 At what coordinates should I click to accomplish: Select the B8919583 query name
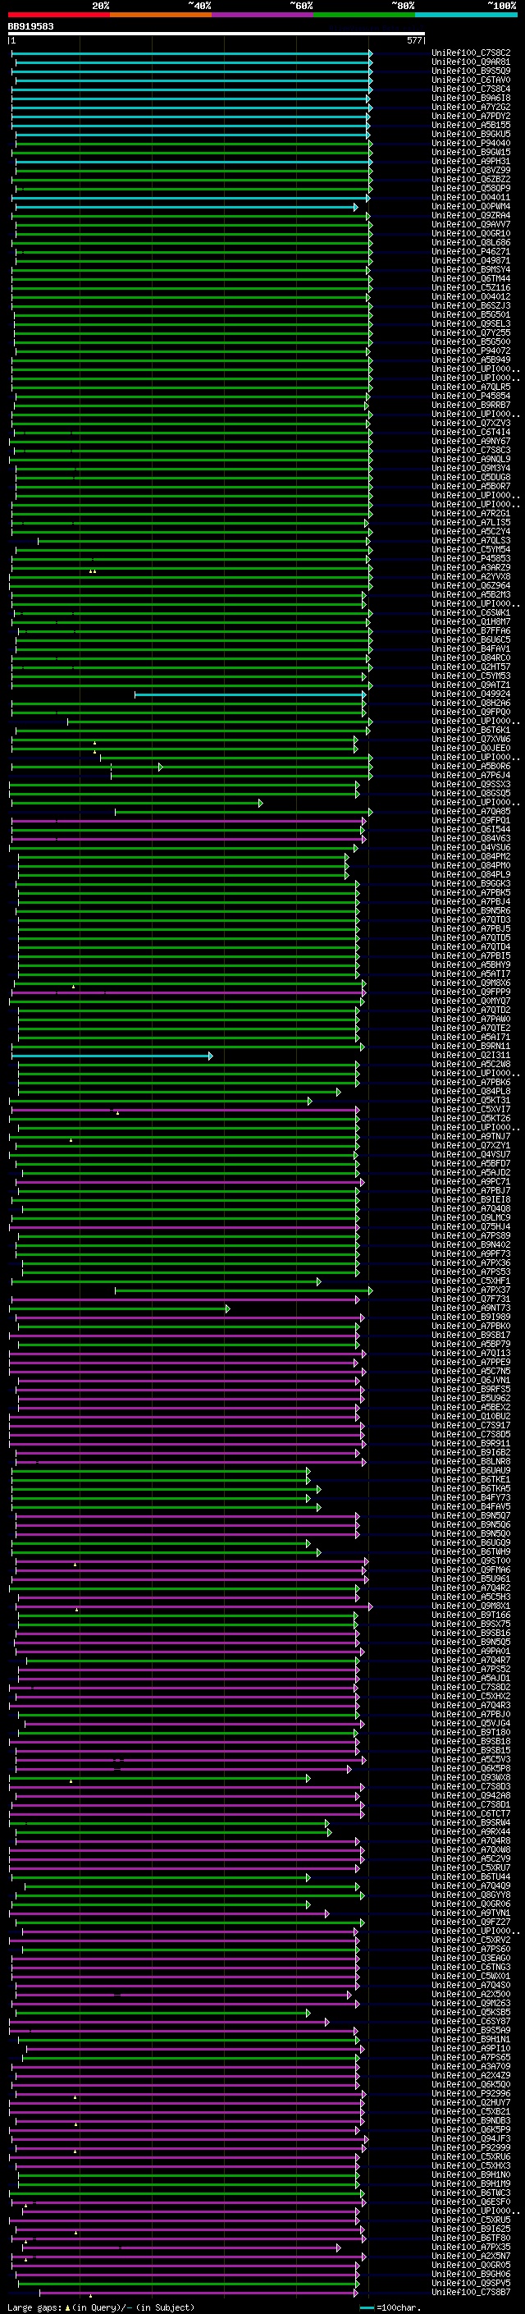[x=30, y=27]
